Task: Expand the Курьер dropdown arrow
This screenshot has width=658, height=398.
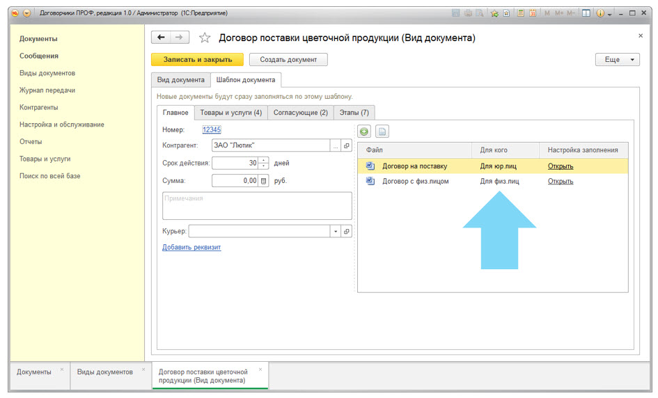Action: (x=336, y=231)
